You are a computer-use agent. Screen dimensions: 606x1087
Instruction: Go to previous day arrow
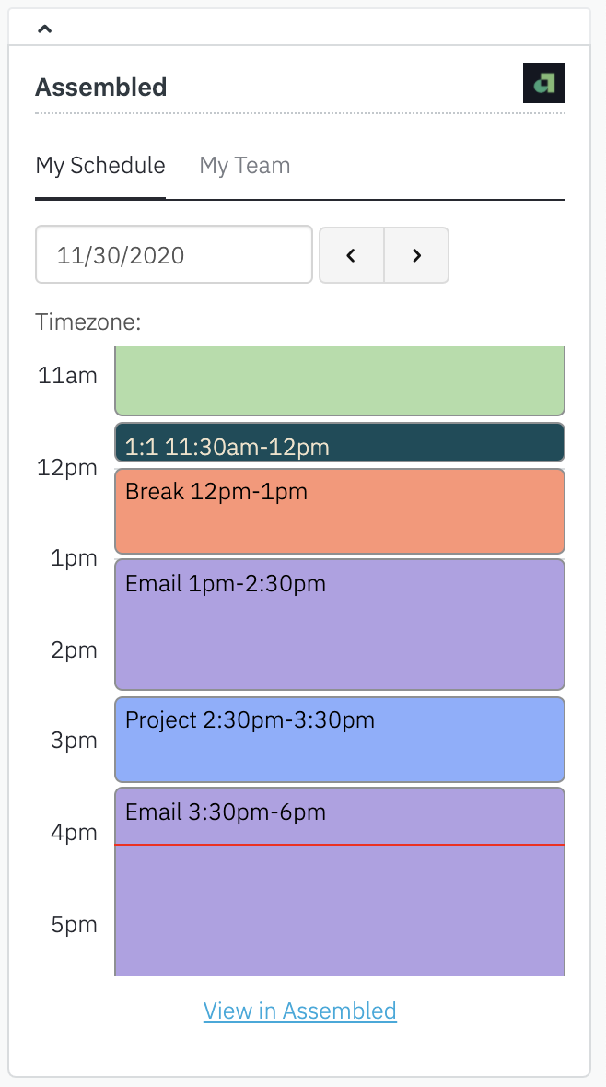tap(351, 255)
